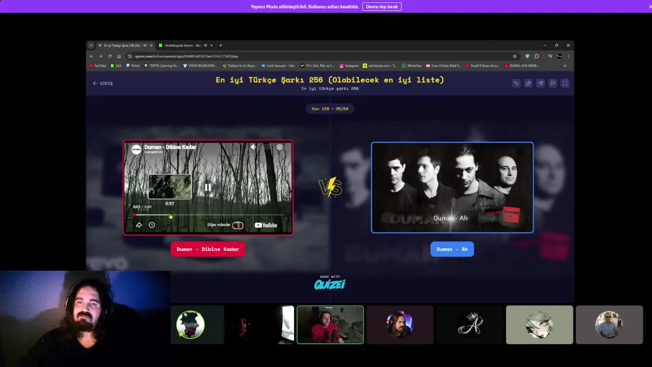Reload the quizei page
Image resolution: width=652 pixels, height=367 pixels.
click(110, 56)
